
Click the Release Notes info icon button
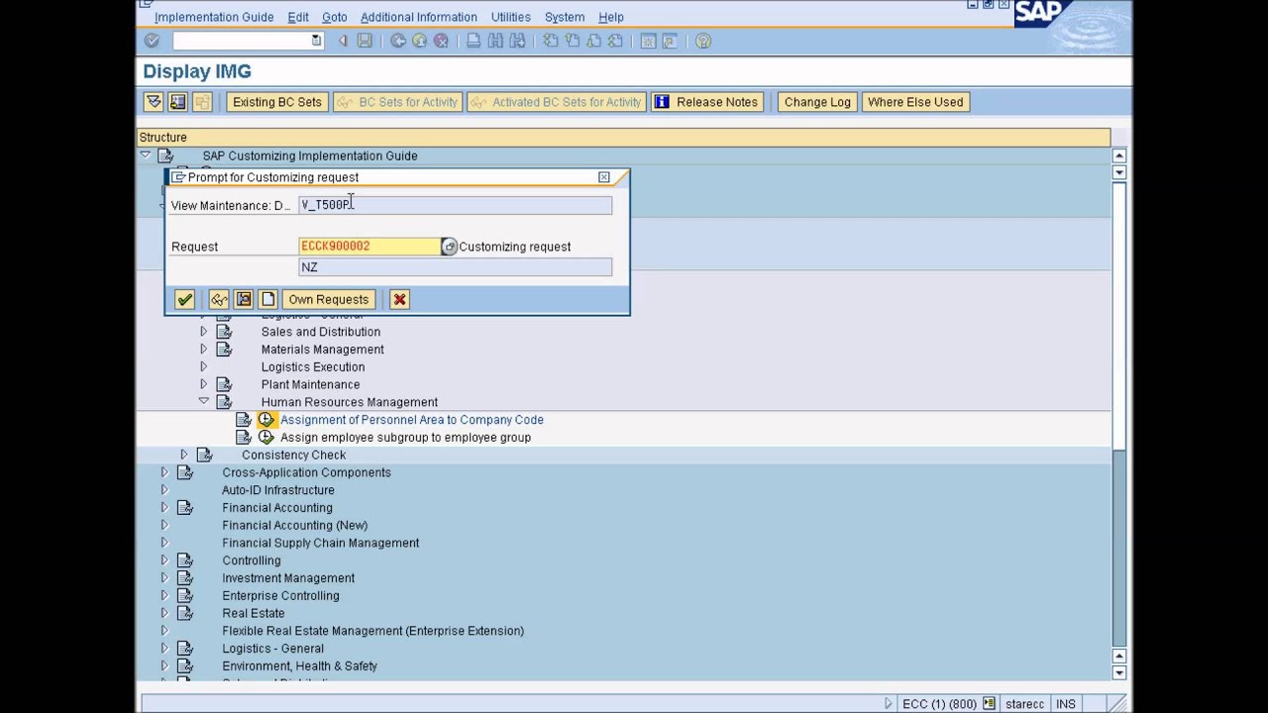coord(707,102)
